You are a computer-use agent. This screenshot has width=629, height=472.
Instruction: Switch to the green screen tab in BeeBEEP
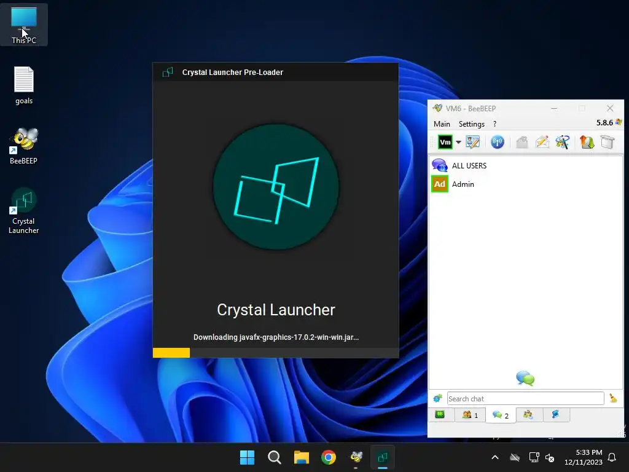click(440, 415)
